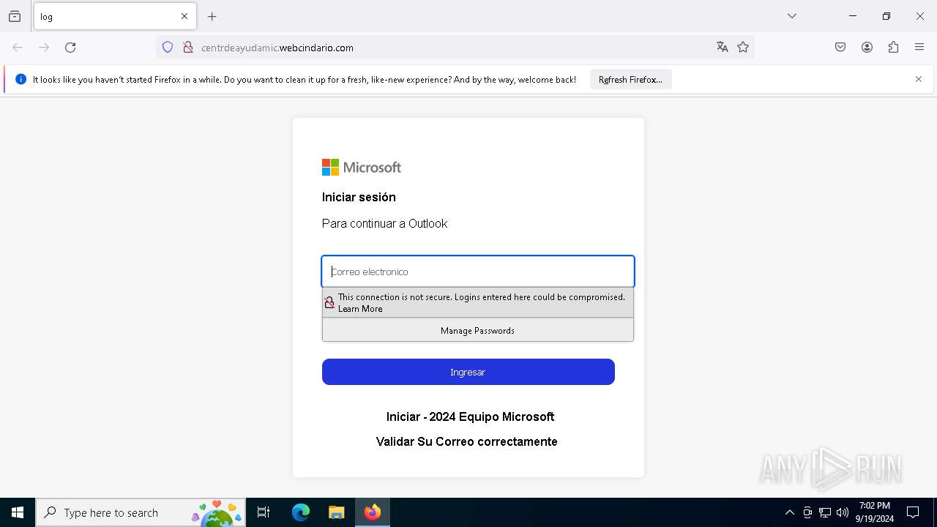This screenshot has width=937, height=527.
Task: Expand the list all tabs chevron
Action: pos(792,16)
